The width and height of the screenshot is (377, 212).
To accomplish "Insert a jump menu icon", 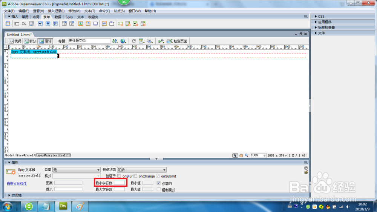I will coord(72,24).
